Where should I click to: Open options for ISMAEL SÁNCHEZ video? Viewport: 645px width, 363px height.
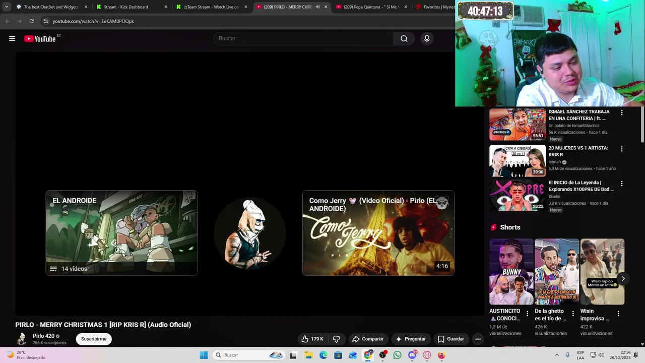click(621, 113)
